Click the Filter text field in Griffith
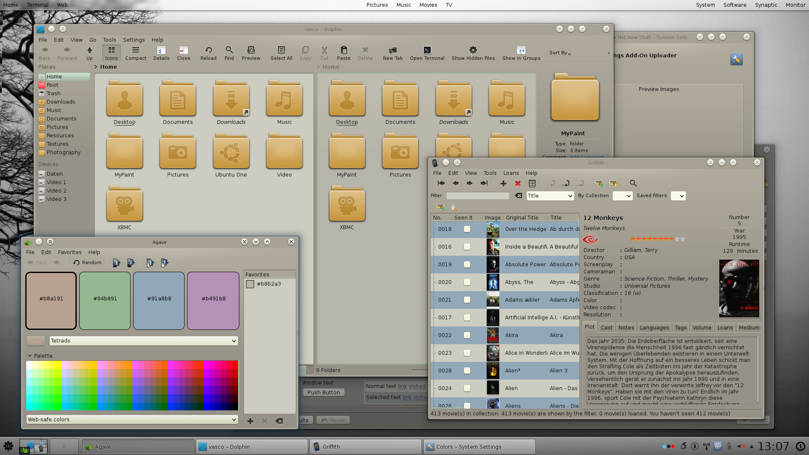809x455 pixels. click(477, 196)
